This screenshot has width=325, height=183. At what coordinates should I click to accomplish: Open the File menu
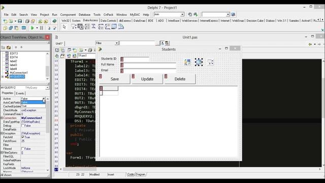[6, 15]
